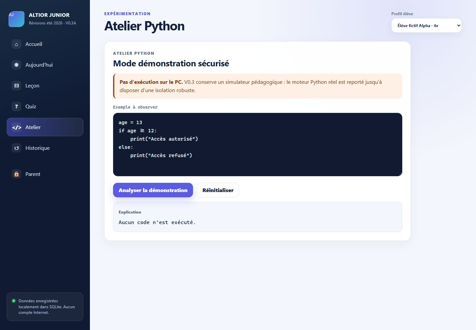This screenshot has height=330, width=476.
Task: Click the Réinitialiser button
Action: (218, 190)
